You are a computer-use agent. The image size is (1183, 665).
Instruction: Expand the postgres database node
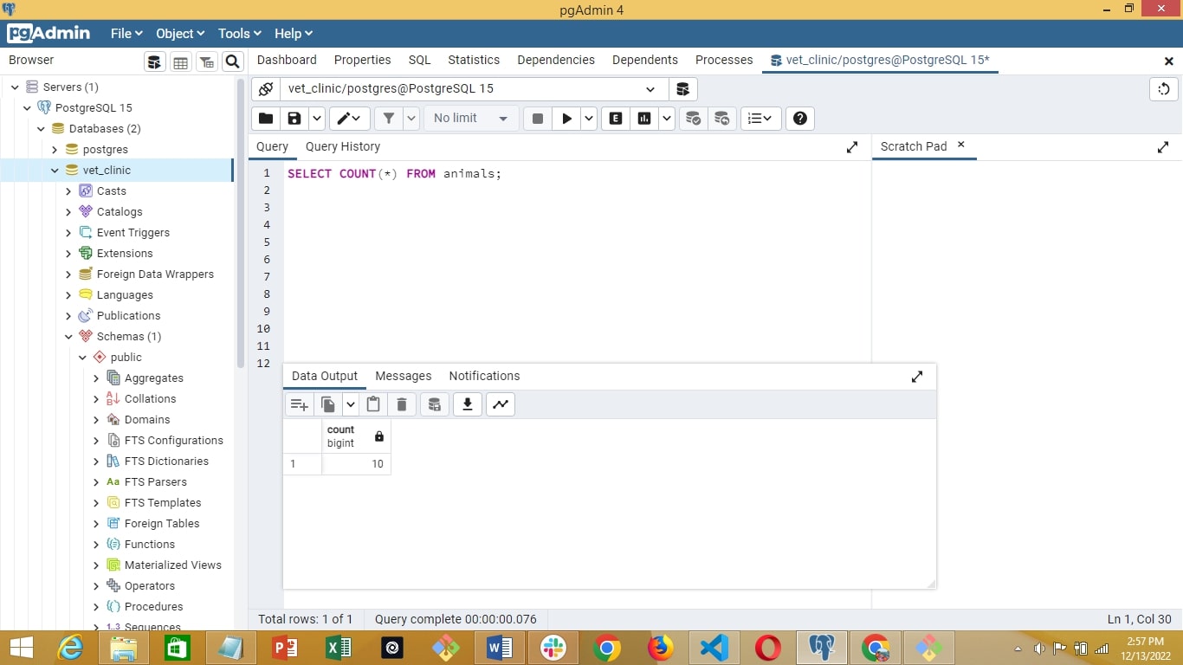tap(55, 150)
